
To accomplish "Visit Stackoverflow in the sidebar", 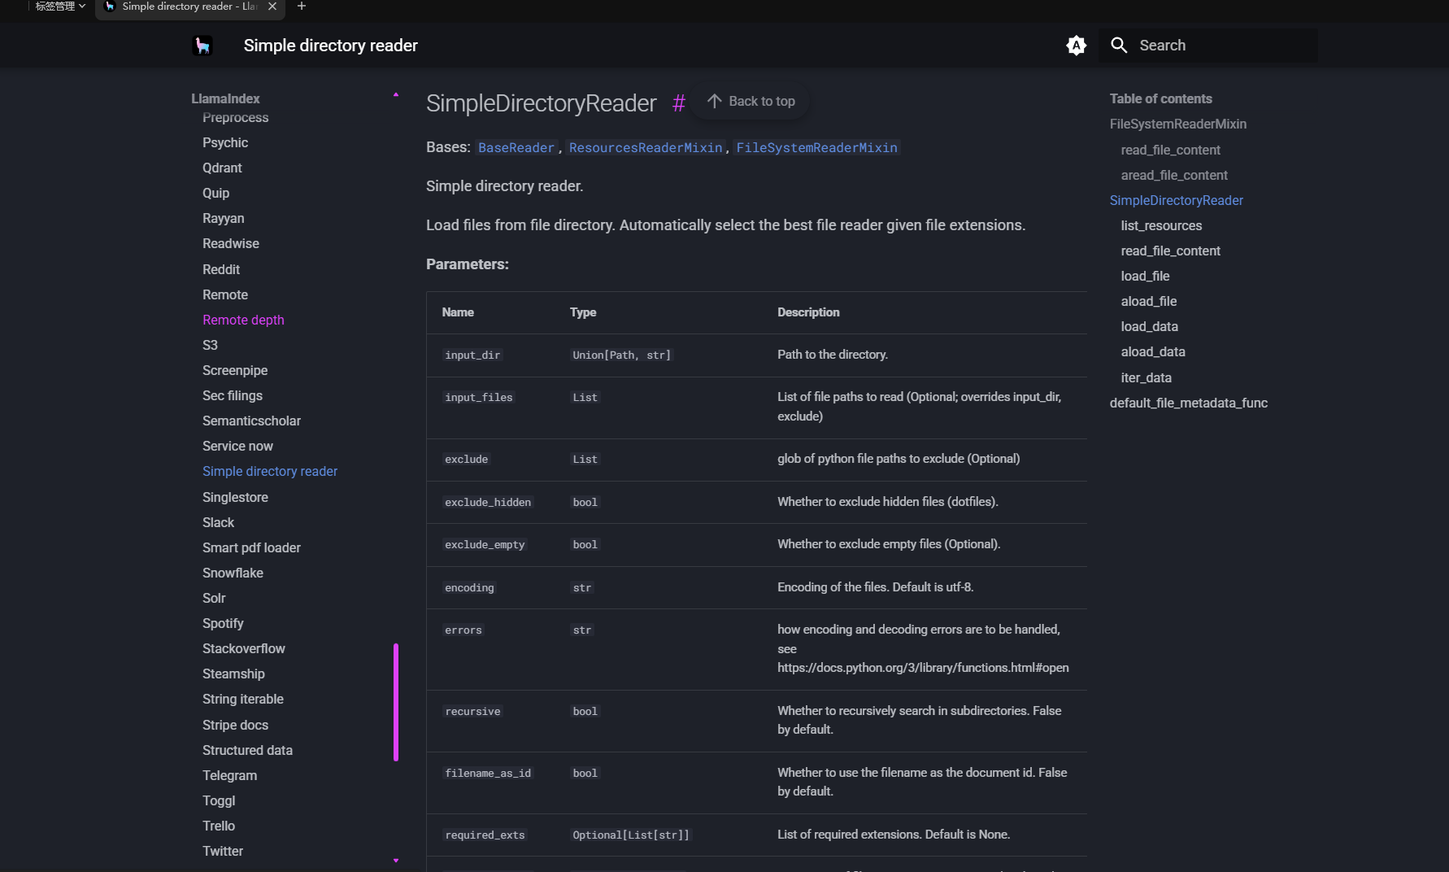I will 244,648.
